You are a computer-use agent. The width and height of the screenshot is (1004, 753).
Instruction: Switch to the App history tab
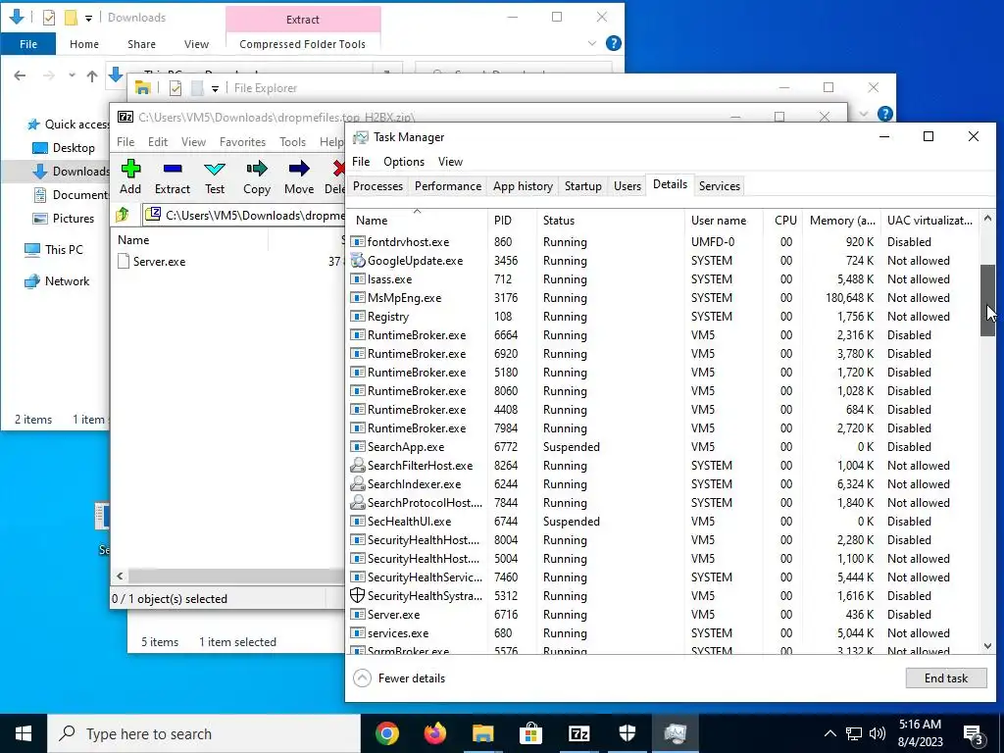click(x=523, y=185)
